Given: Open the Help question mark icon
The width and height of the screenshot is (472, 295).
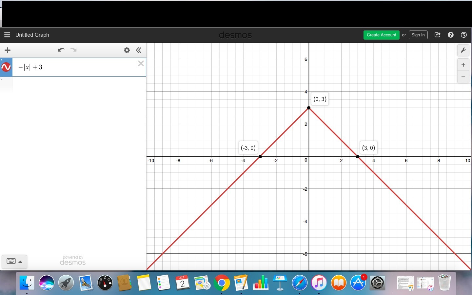Looking at the screenshot, I should [x=451, y=35].
